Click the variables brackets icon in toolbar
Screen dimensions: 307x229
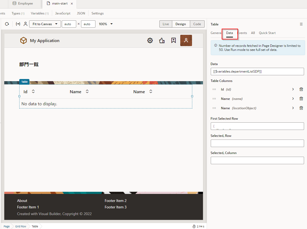(x=18, y=24)
